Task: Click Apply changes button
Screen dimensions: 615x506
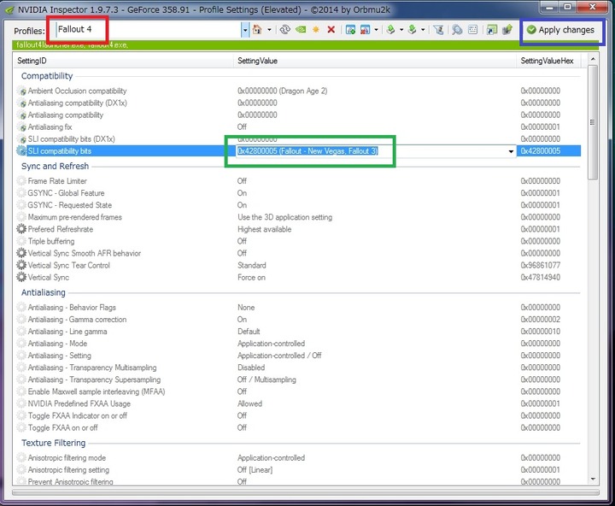Action: (x=560, y=30)
